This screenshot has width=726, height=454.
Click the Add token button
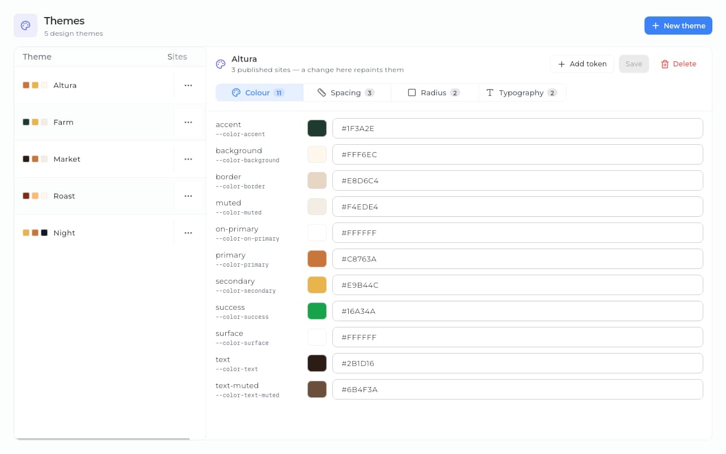point(582,64)
